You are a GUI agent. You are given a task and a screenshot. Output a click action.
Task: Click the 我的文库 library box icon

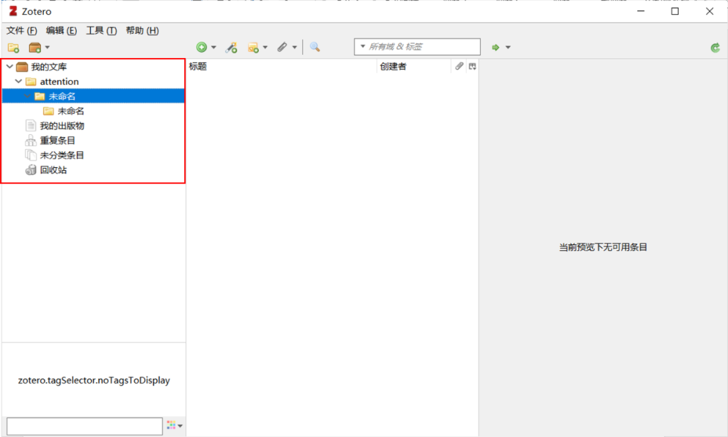point(22,67)
